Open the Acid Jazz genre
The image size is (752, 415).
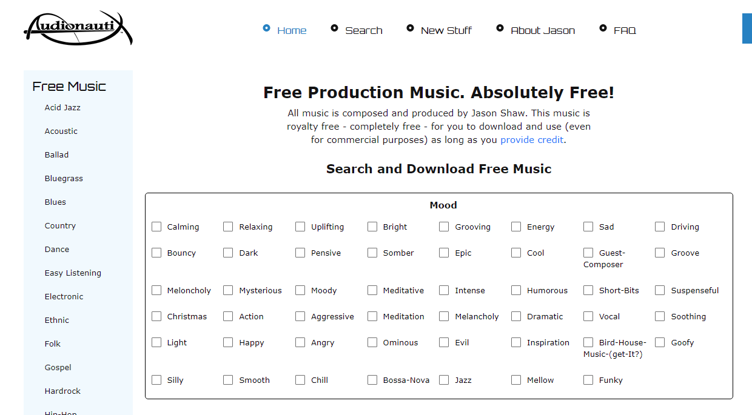(62, 108)
